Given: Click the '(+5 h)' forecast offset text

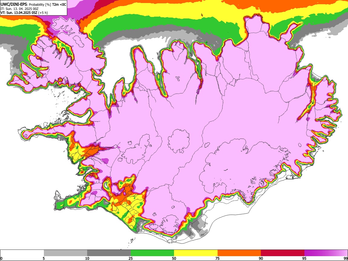Looking at the screenshot, I should tap(43, 13).
